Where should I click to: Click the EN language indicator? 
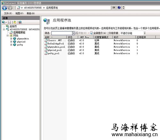114,7
